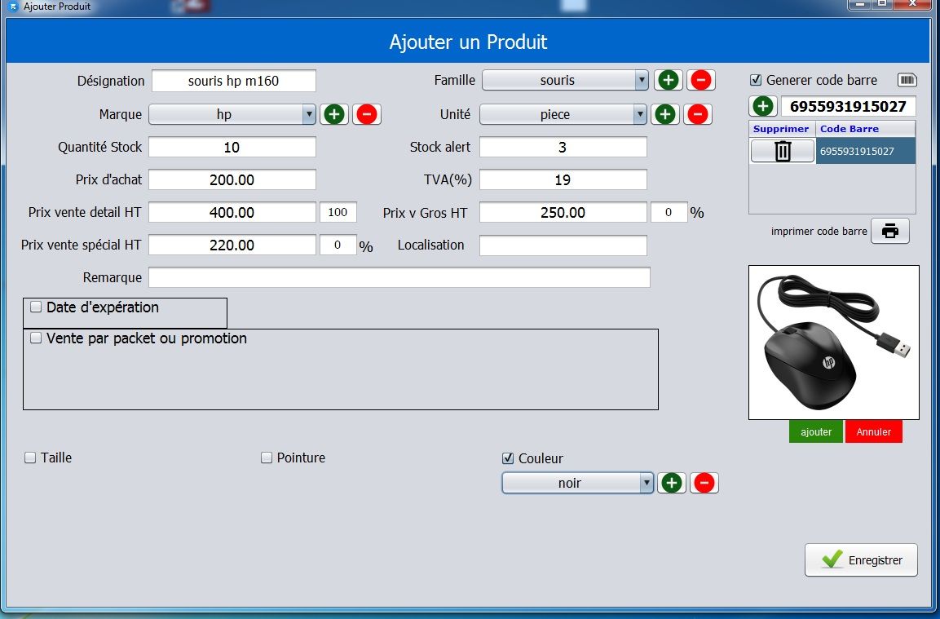Tick the Pointure checkbox
The image size is (940, 619).
[267, 458]
